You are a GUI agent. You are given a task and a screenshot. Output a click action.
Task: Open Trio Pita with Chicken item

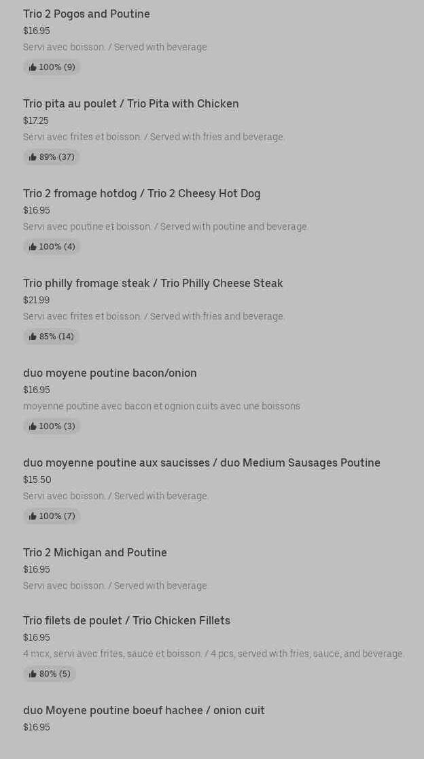click(130, 103)
